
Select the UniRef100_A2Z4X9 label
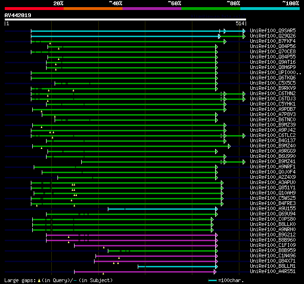click(x=273, y=177)
